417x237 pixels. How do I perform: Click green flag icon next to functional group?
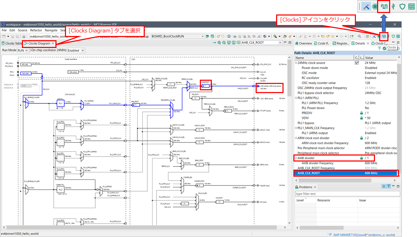click(207, 36)
